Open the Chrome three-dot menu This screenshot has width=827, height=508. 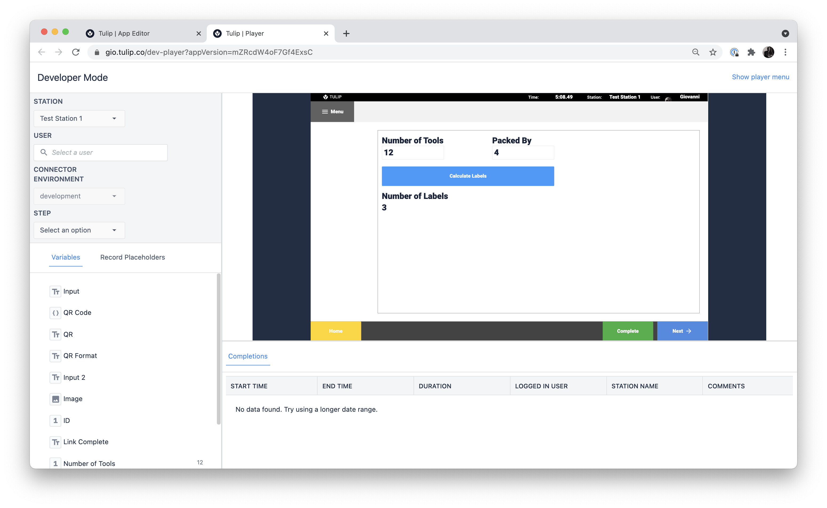click(x=785, y=52)
